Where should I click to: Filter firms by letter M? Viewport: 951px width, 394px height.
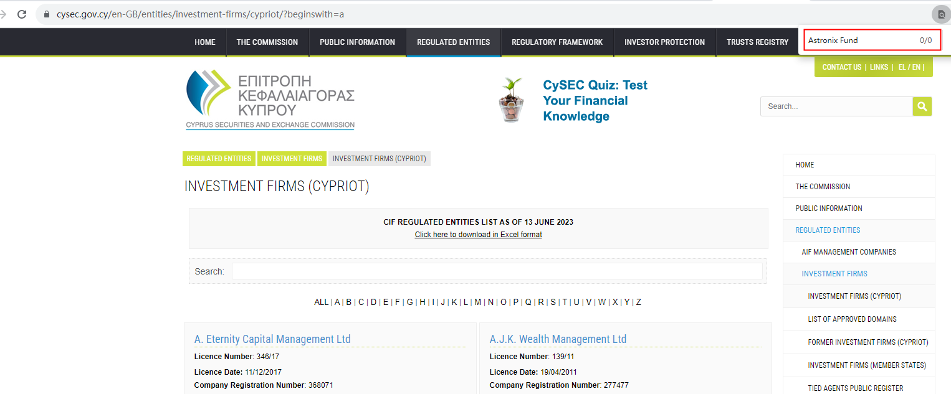(x=477, y=302)
